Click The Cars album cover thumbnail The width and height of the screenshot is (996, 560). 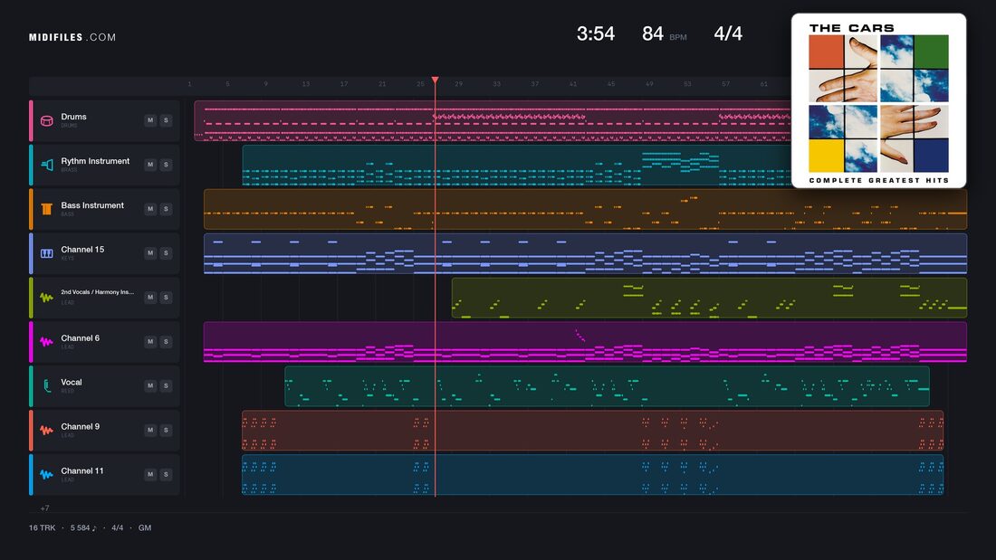(878, 100)
